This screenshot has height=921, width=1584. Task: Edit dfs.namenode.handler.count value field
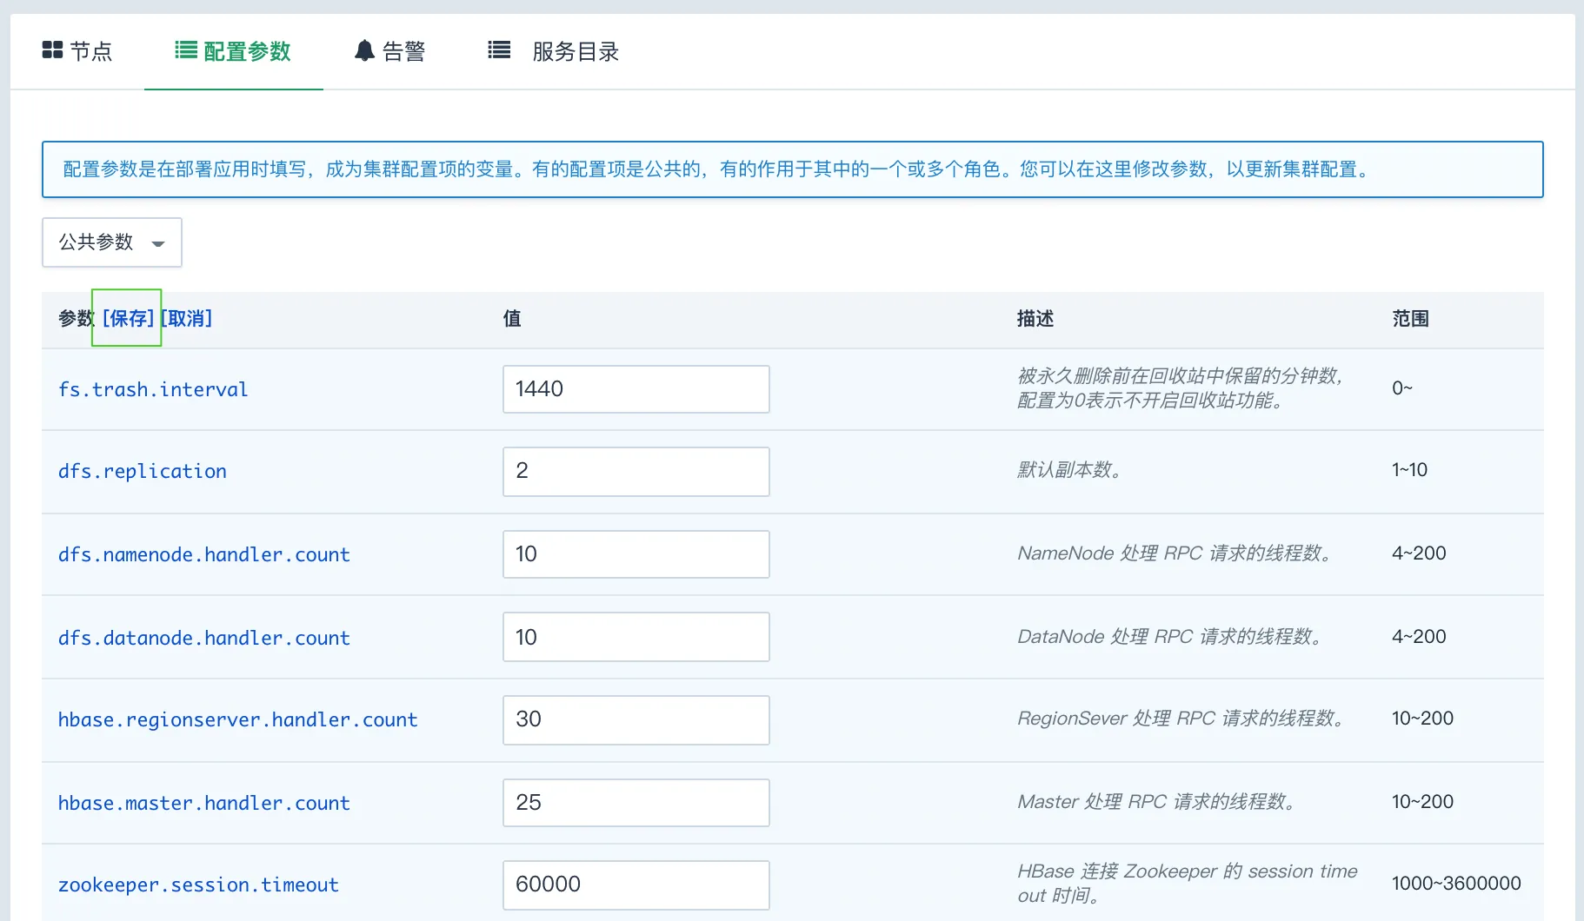pyautogui.click(x=636, y=554)
